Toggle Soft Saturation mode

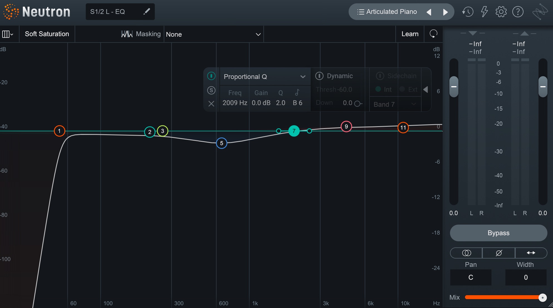[47, 34]
